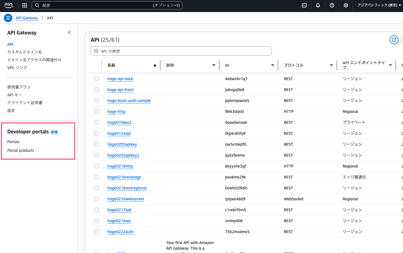The image size is (403, 253).
Task: Choose the hoge0216websocket row radio button
Action: coord(96,199)
